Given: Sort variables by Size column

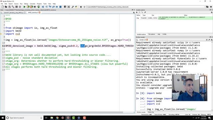Looking at the screenshot, I should coord(153,15).
